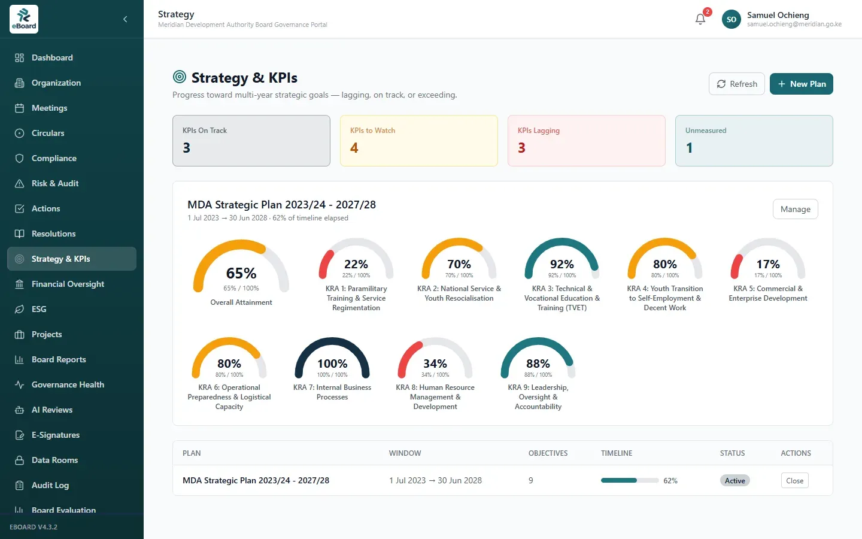Click the Compliance shield icon

point(20,158)
